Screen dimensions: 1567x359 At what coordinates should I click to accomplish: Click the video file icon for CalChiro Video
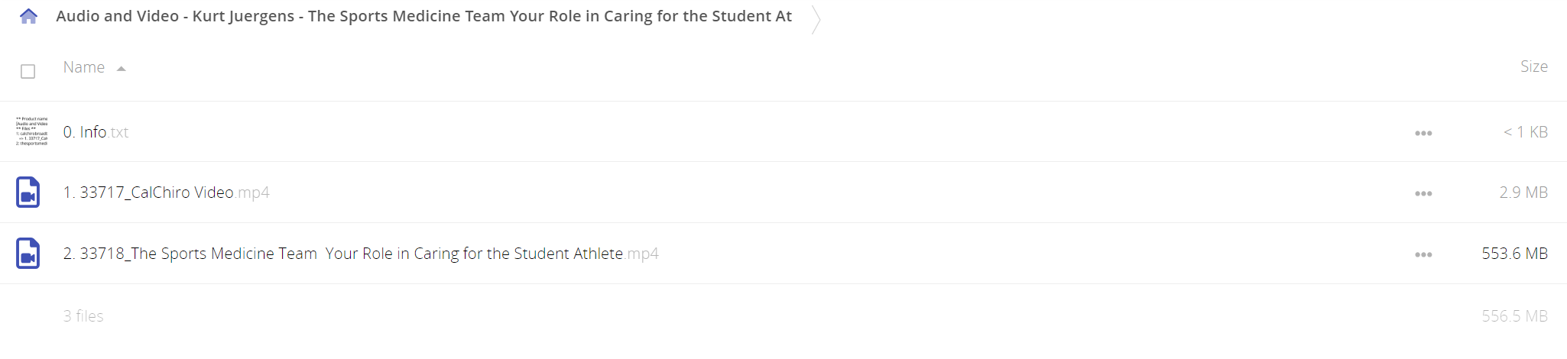(28, 192)
